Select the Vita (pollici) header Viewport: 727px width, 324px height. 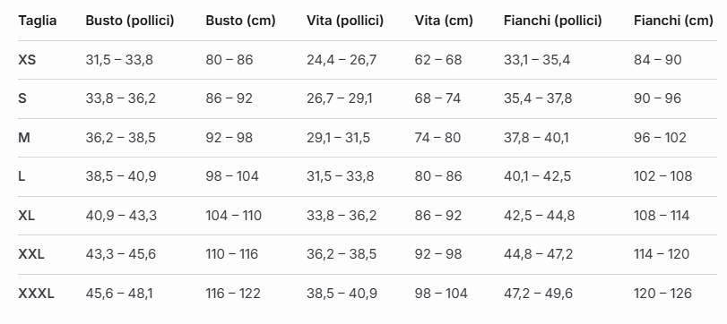tap(345, 21)
